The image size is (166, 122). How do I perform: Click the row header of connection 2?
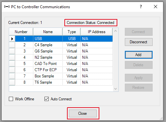click(x=12, y=45)
